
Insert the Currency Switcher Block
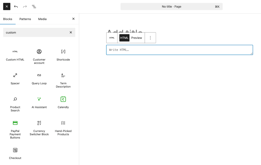tap(39, 126)
